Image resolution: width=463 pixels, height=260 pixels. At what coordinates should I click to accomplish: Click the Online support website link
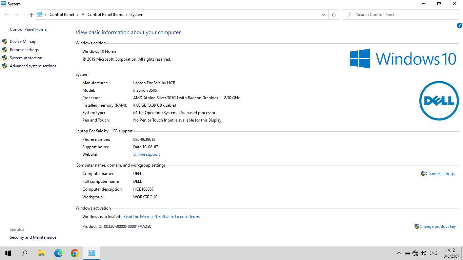(x=146, y=154)
